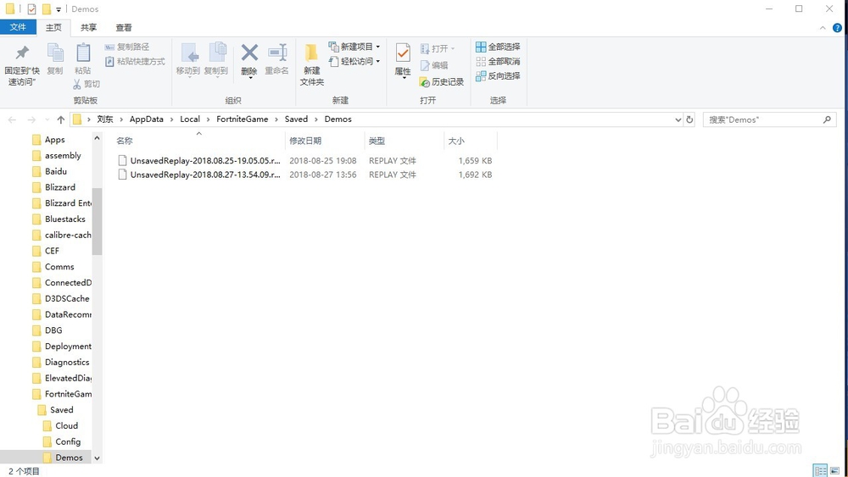Open Quick Access Toolbar customize arrow
The image size is (848, 477).
point(59,9)
